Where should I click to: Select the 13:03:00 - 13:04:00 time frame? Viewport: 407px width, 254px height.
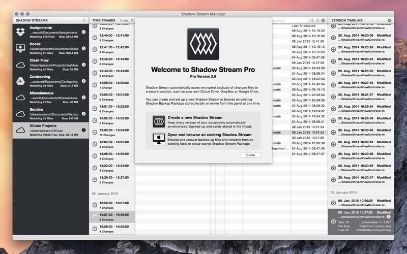112,132
